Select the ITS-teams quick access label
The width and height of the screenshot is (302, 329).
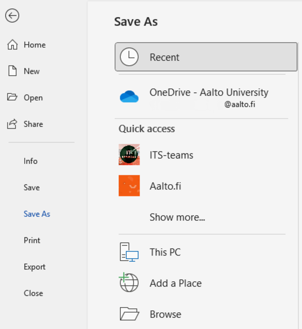[x=172, y=155]
